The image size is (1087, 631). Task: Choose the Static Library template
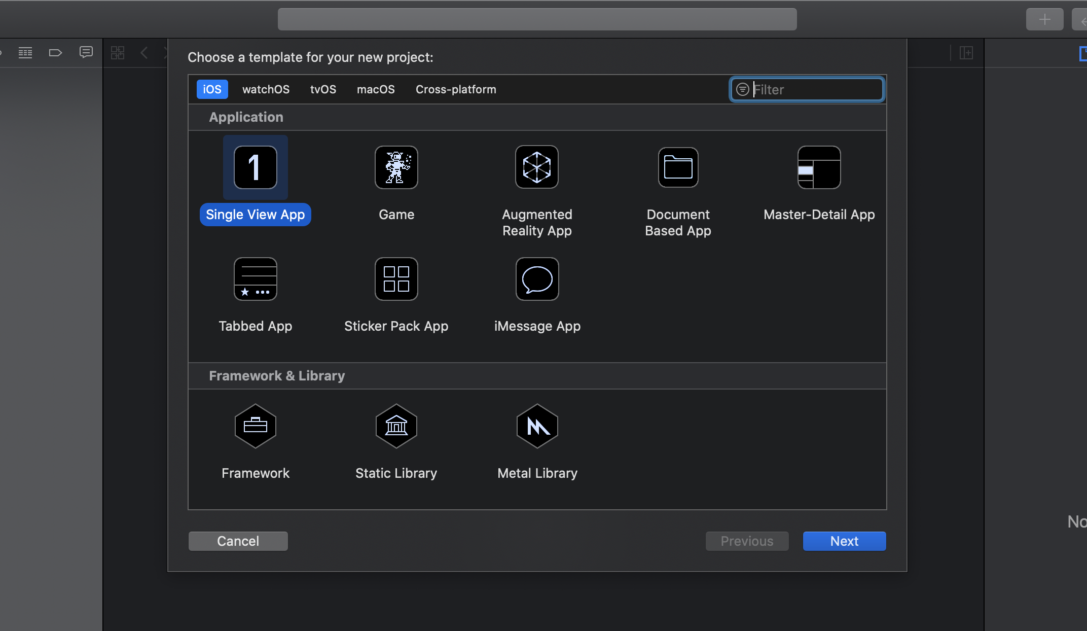coord(396,426)
